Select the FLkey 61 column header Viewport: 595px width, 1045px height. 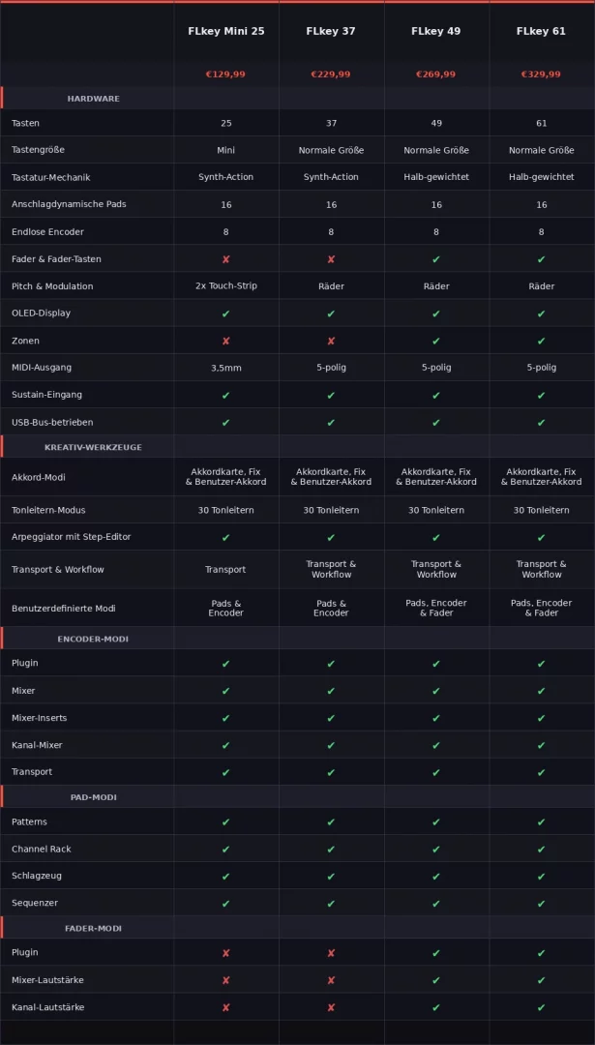(541, 31)
